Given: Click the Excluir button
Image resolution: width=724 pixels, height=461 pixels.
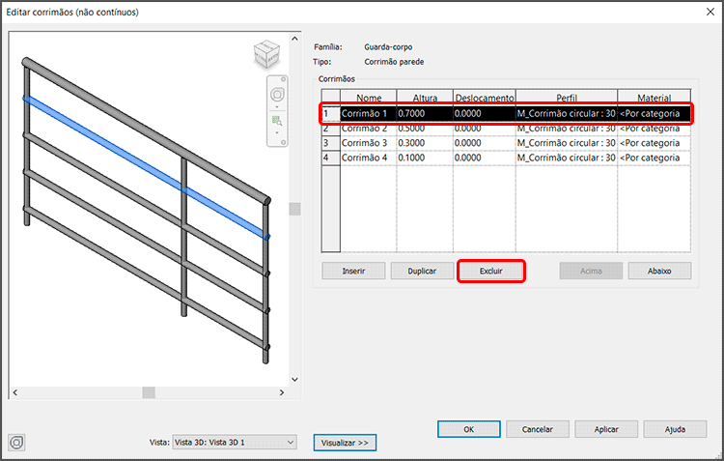Looking at the screenshot, I should click(x=491, y=272).
